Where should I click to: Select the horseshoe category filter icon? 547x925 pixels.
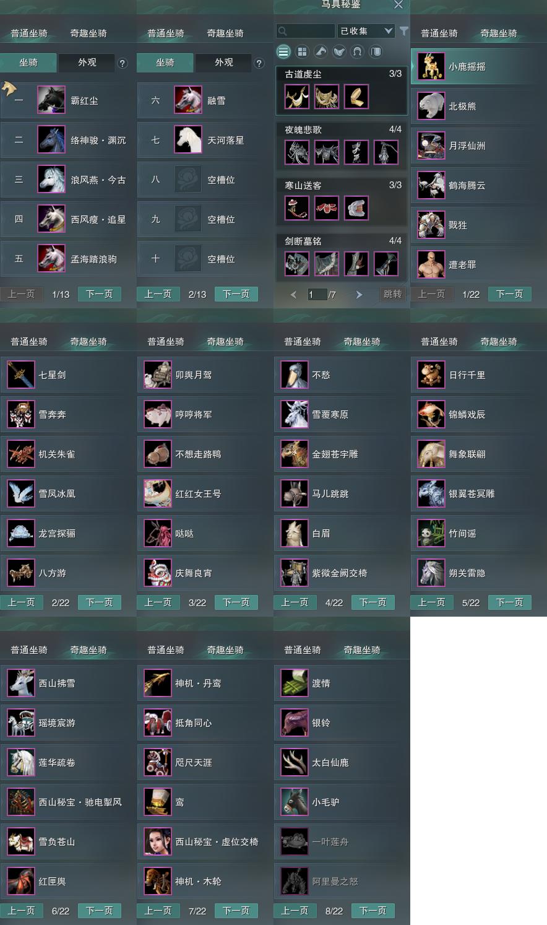(x=357, y=51)
